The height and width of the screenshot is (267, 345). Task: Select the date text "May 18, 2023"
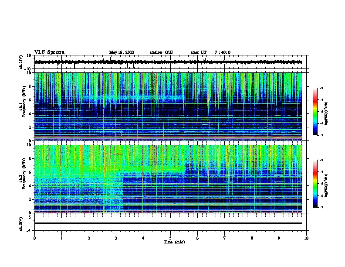tap(122, 52)
